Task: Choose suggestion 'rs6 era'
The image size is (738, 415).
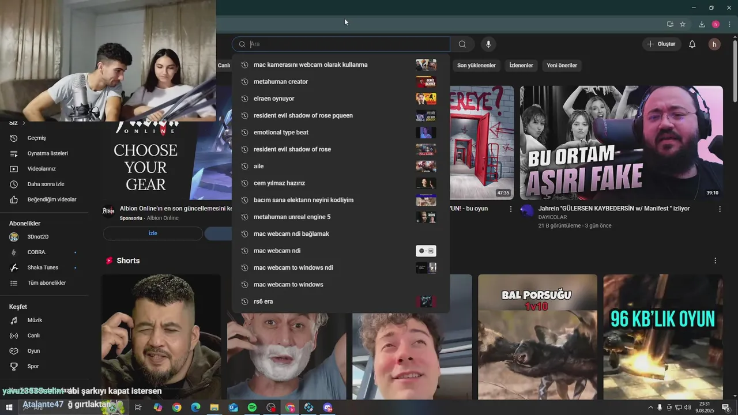Action: click(x=341, y=301)
